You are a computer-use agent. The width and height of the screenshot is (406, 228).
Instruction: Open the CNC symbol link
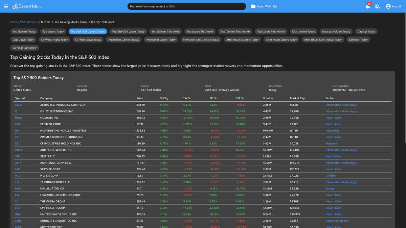click(x=18, y=124)
